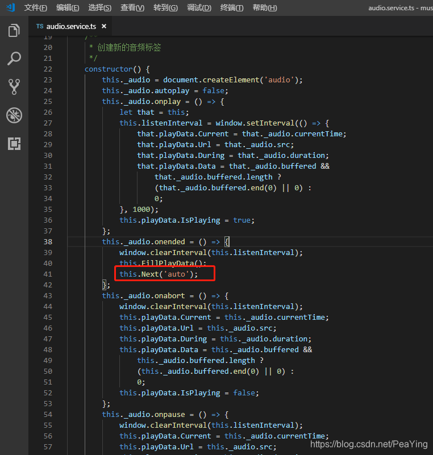Image resolution: width=433 pixels, height=455 pixels.
Task: Click 'clearInterval' on line 39
Action: [x=178, y=252]
